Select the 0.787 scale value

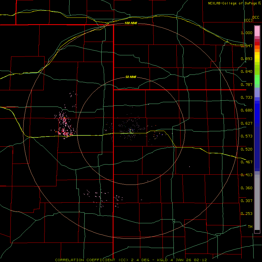tap(247, 84)
